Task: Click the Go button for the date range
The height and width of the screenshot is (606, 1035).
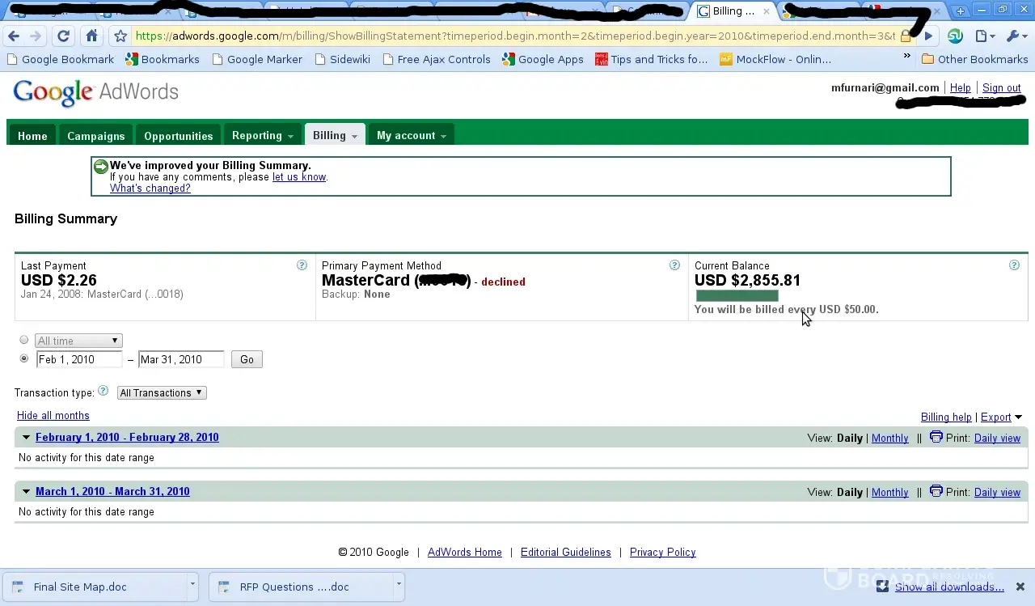Action: pos(247,359)
